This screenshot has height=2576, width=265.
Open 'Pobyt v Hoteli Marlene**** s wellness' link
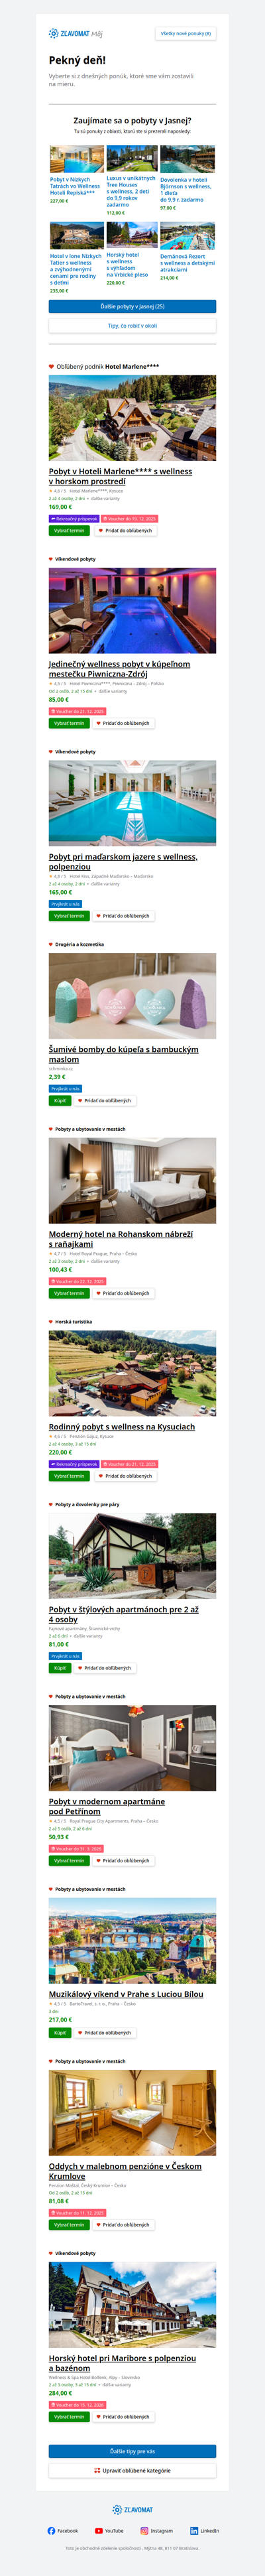(120, 476)
